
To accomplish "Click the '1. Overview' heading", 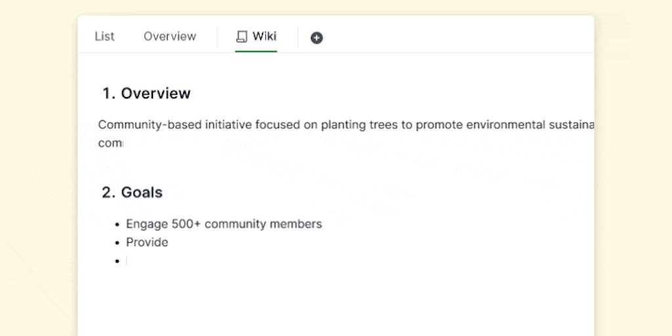I will point(146,93).
